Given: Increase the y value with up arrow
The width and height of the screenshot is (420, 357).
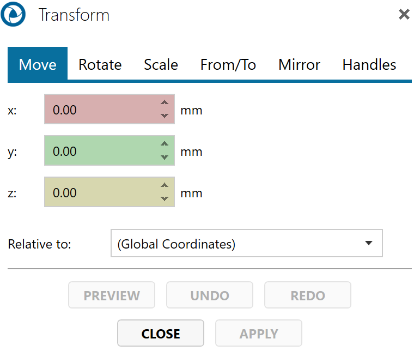Looking at the screenshot, I should pos(165,144).
